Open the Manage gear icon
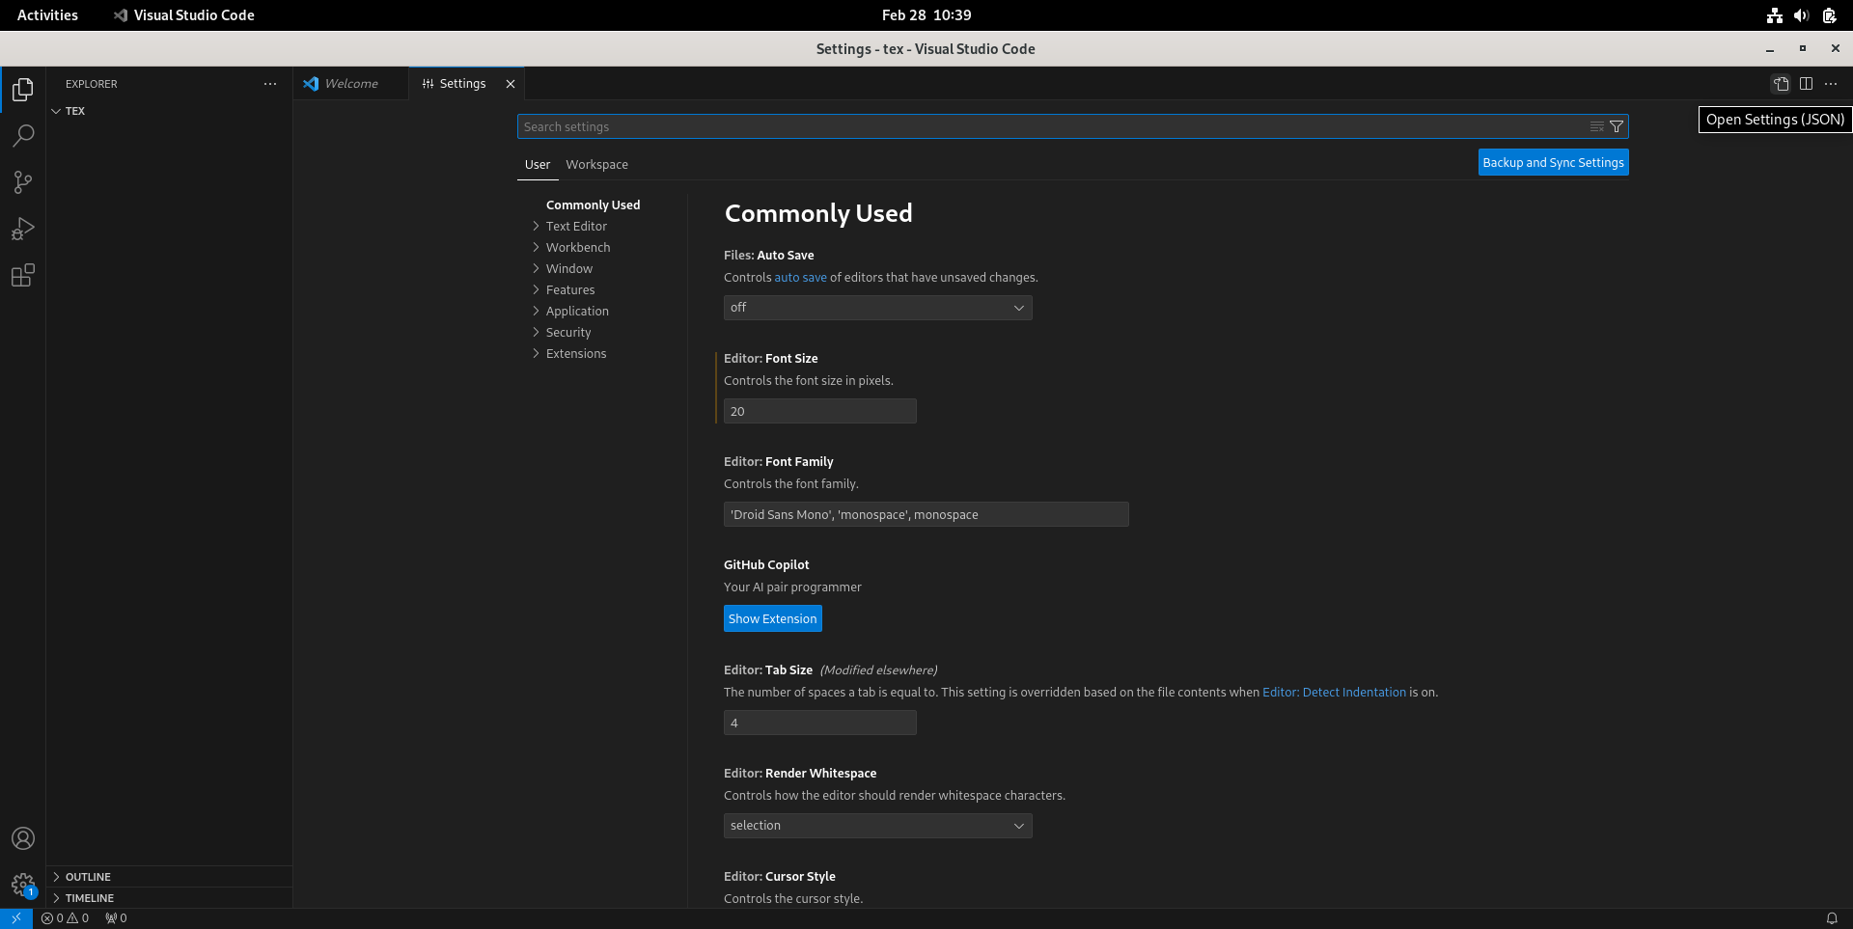The image size is (1853, 929). [x=23, y=885]
